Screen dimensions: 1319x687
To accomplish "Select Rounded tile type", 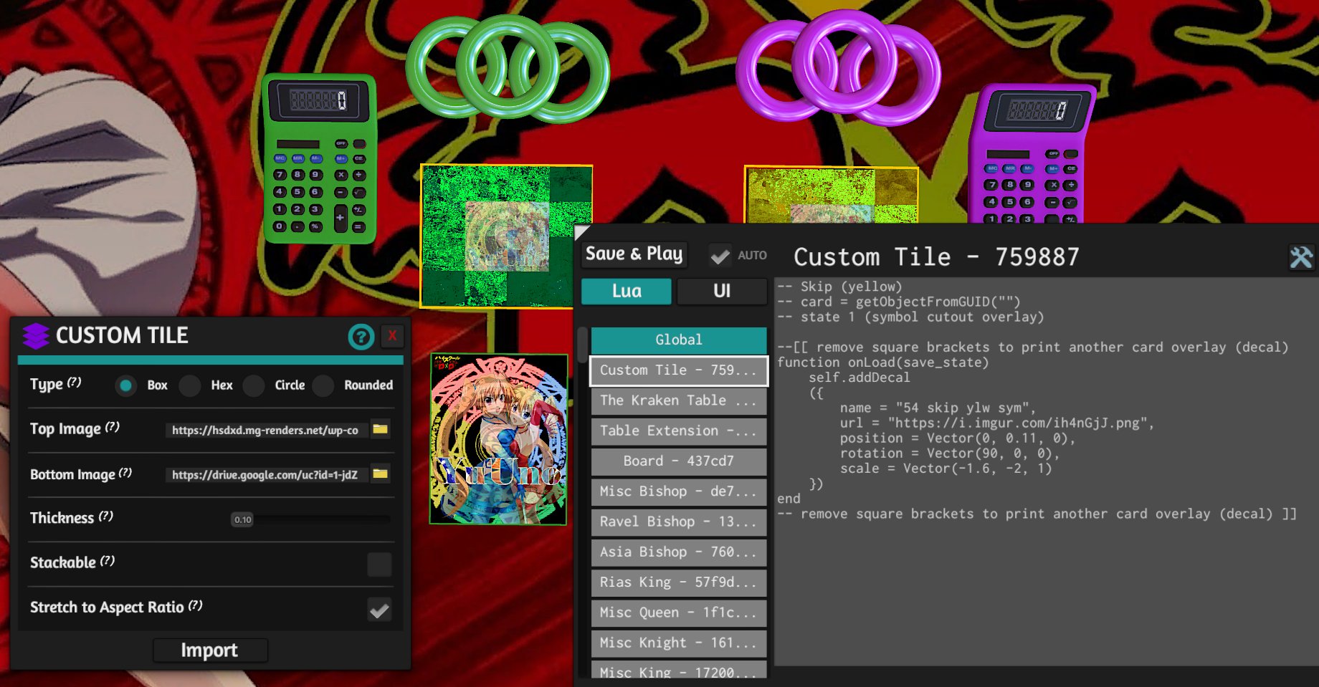I will [x=323, y=385].
